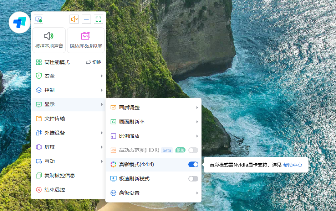Choose 复制被控信息 menu entry
The height and width of the screenshot is (211, 336).
[x=68, y=175]
